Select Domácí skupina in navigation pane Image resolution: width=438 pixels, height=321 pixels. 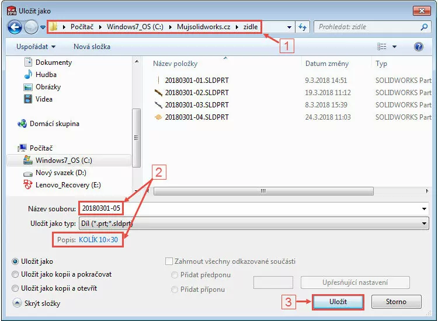coord(54,124)
